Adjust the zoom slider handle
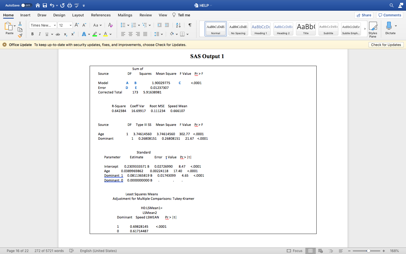Viewport: 406px width, 254px height. (x=368, y=251)
